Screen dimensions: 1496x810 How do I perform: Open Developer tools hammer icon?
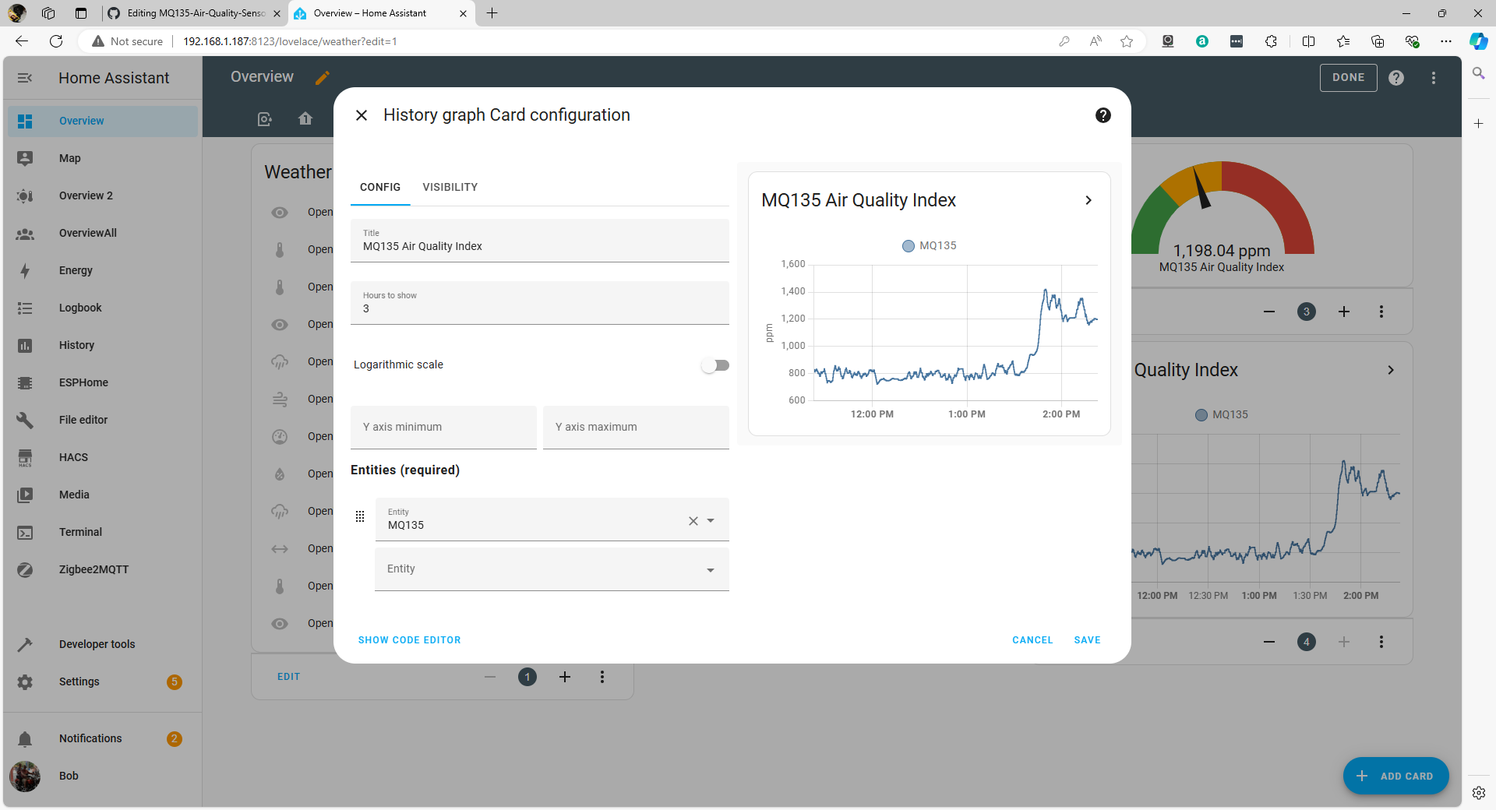pyautogui.click(x=25, y=645)
